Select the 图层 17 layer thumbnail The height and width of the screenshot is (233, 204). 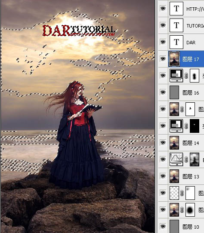click(x=174, y=59)
